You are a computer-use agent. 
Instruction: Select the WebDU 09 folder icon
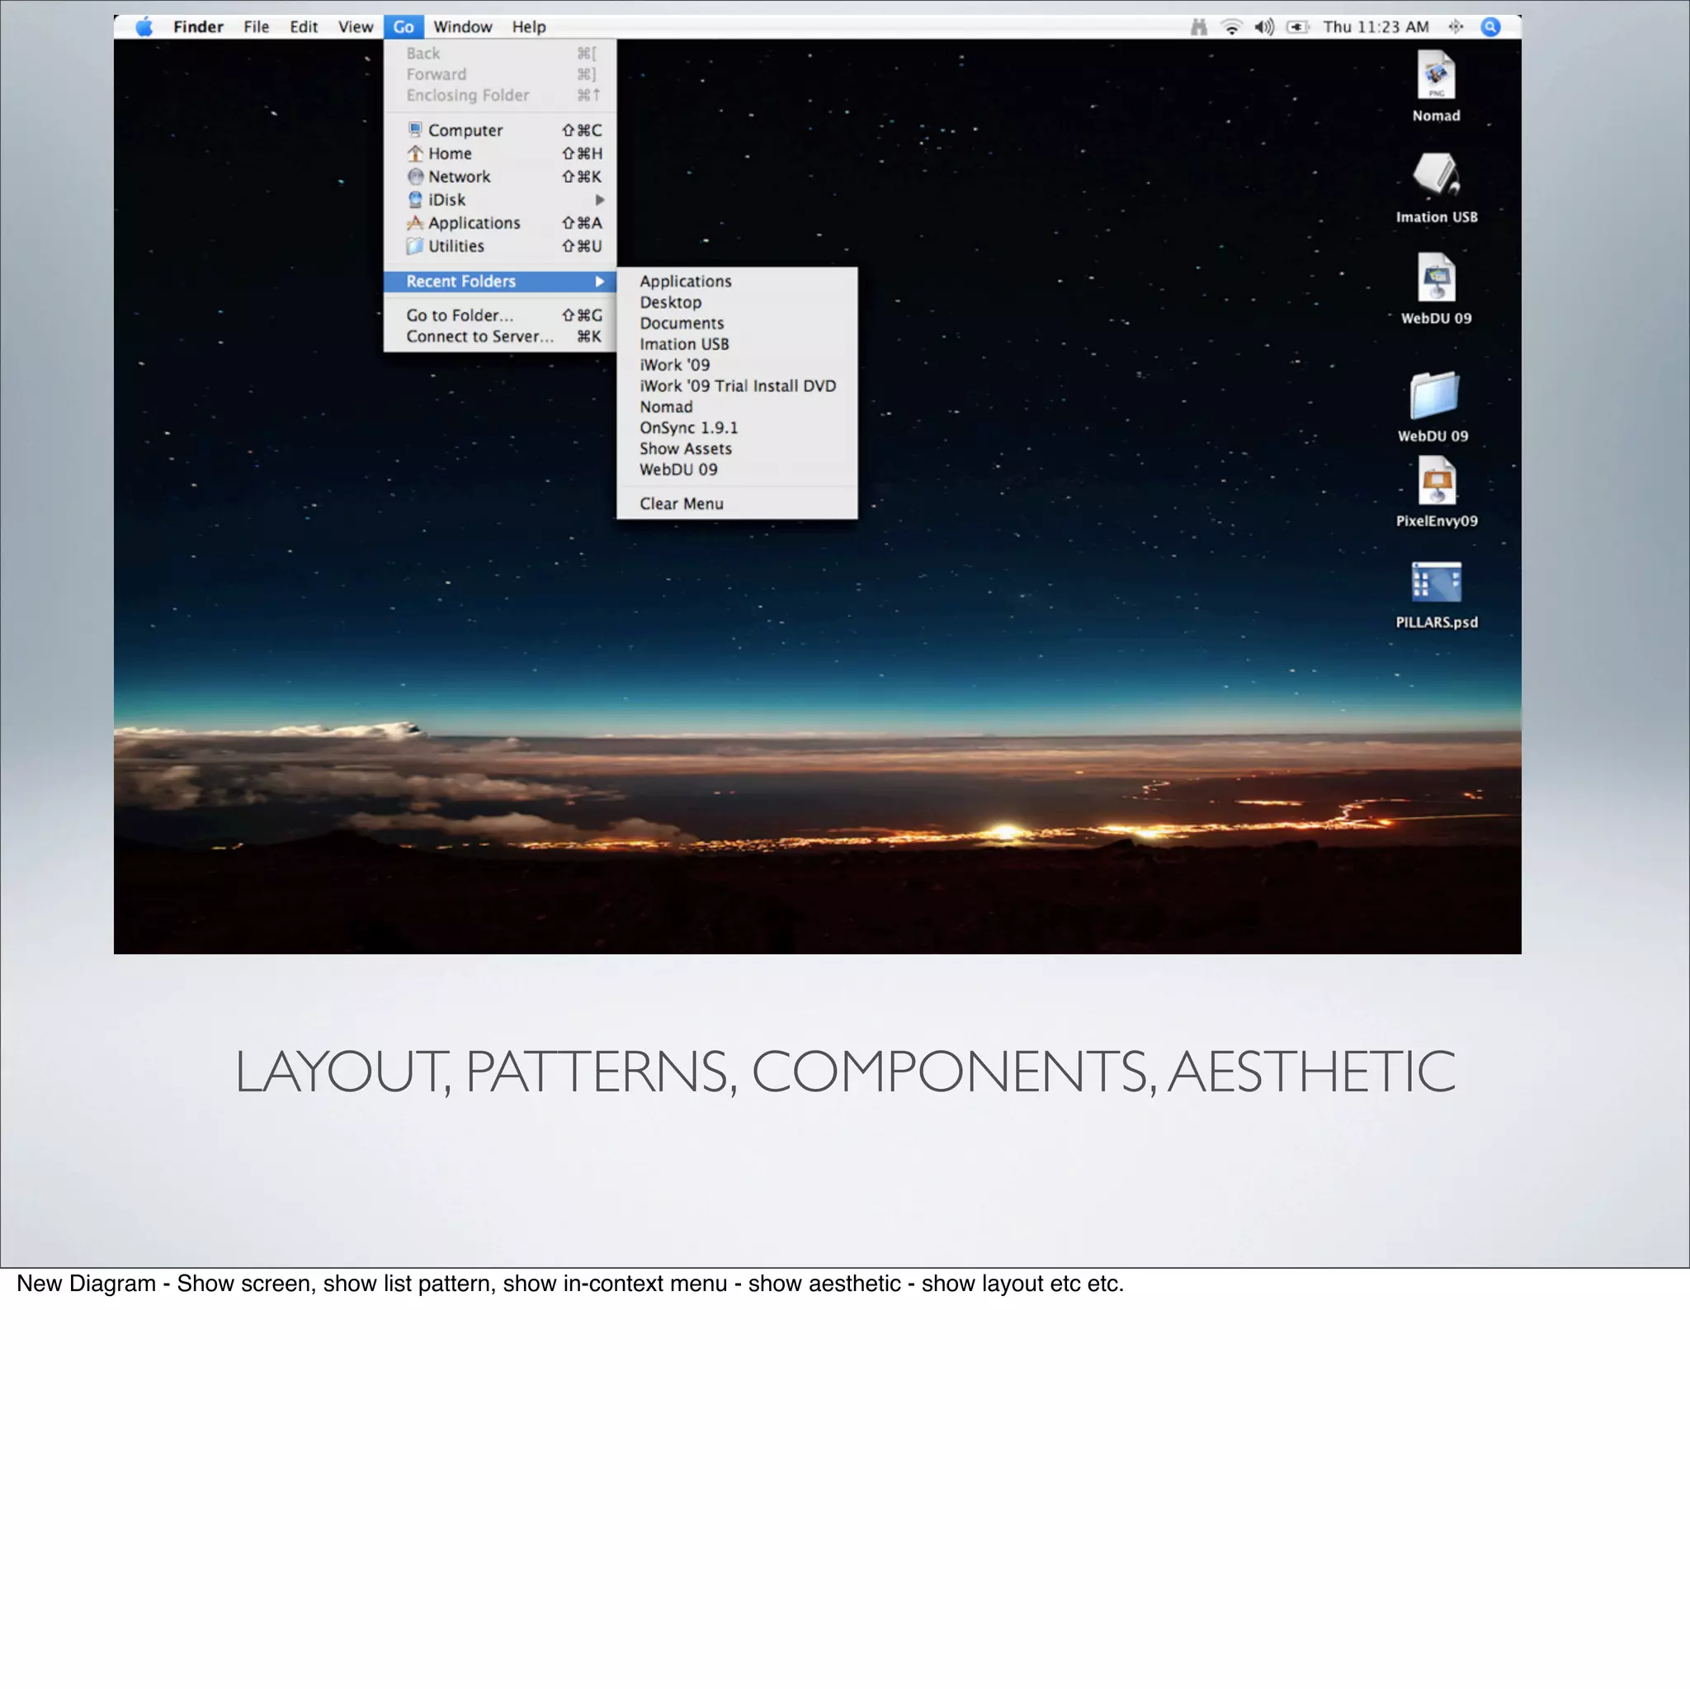(x=1433, y=395)
